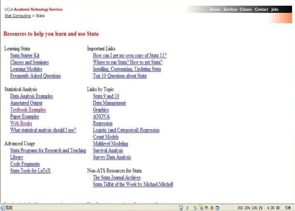Open the Contact navigation item
The height and width of the screenshot is (211, 295).
point(261,10)
